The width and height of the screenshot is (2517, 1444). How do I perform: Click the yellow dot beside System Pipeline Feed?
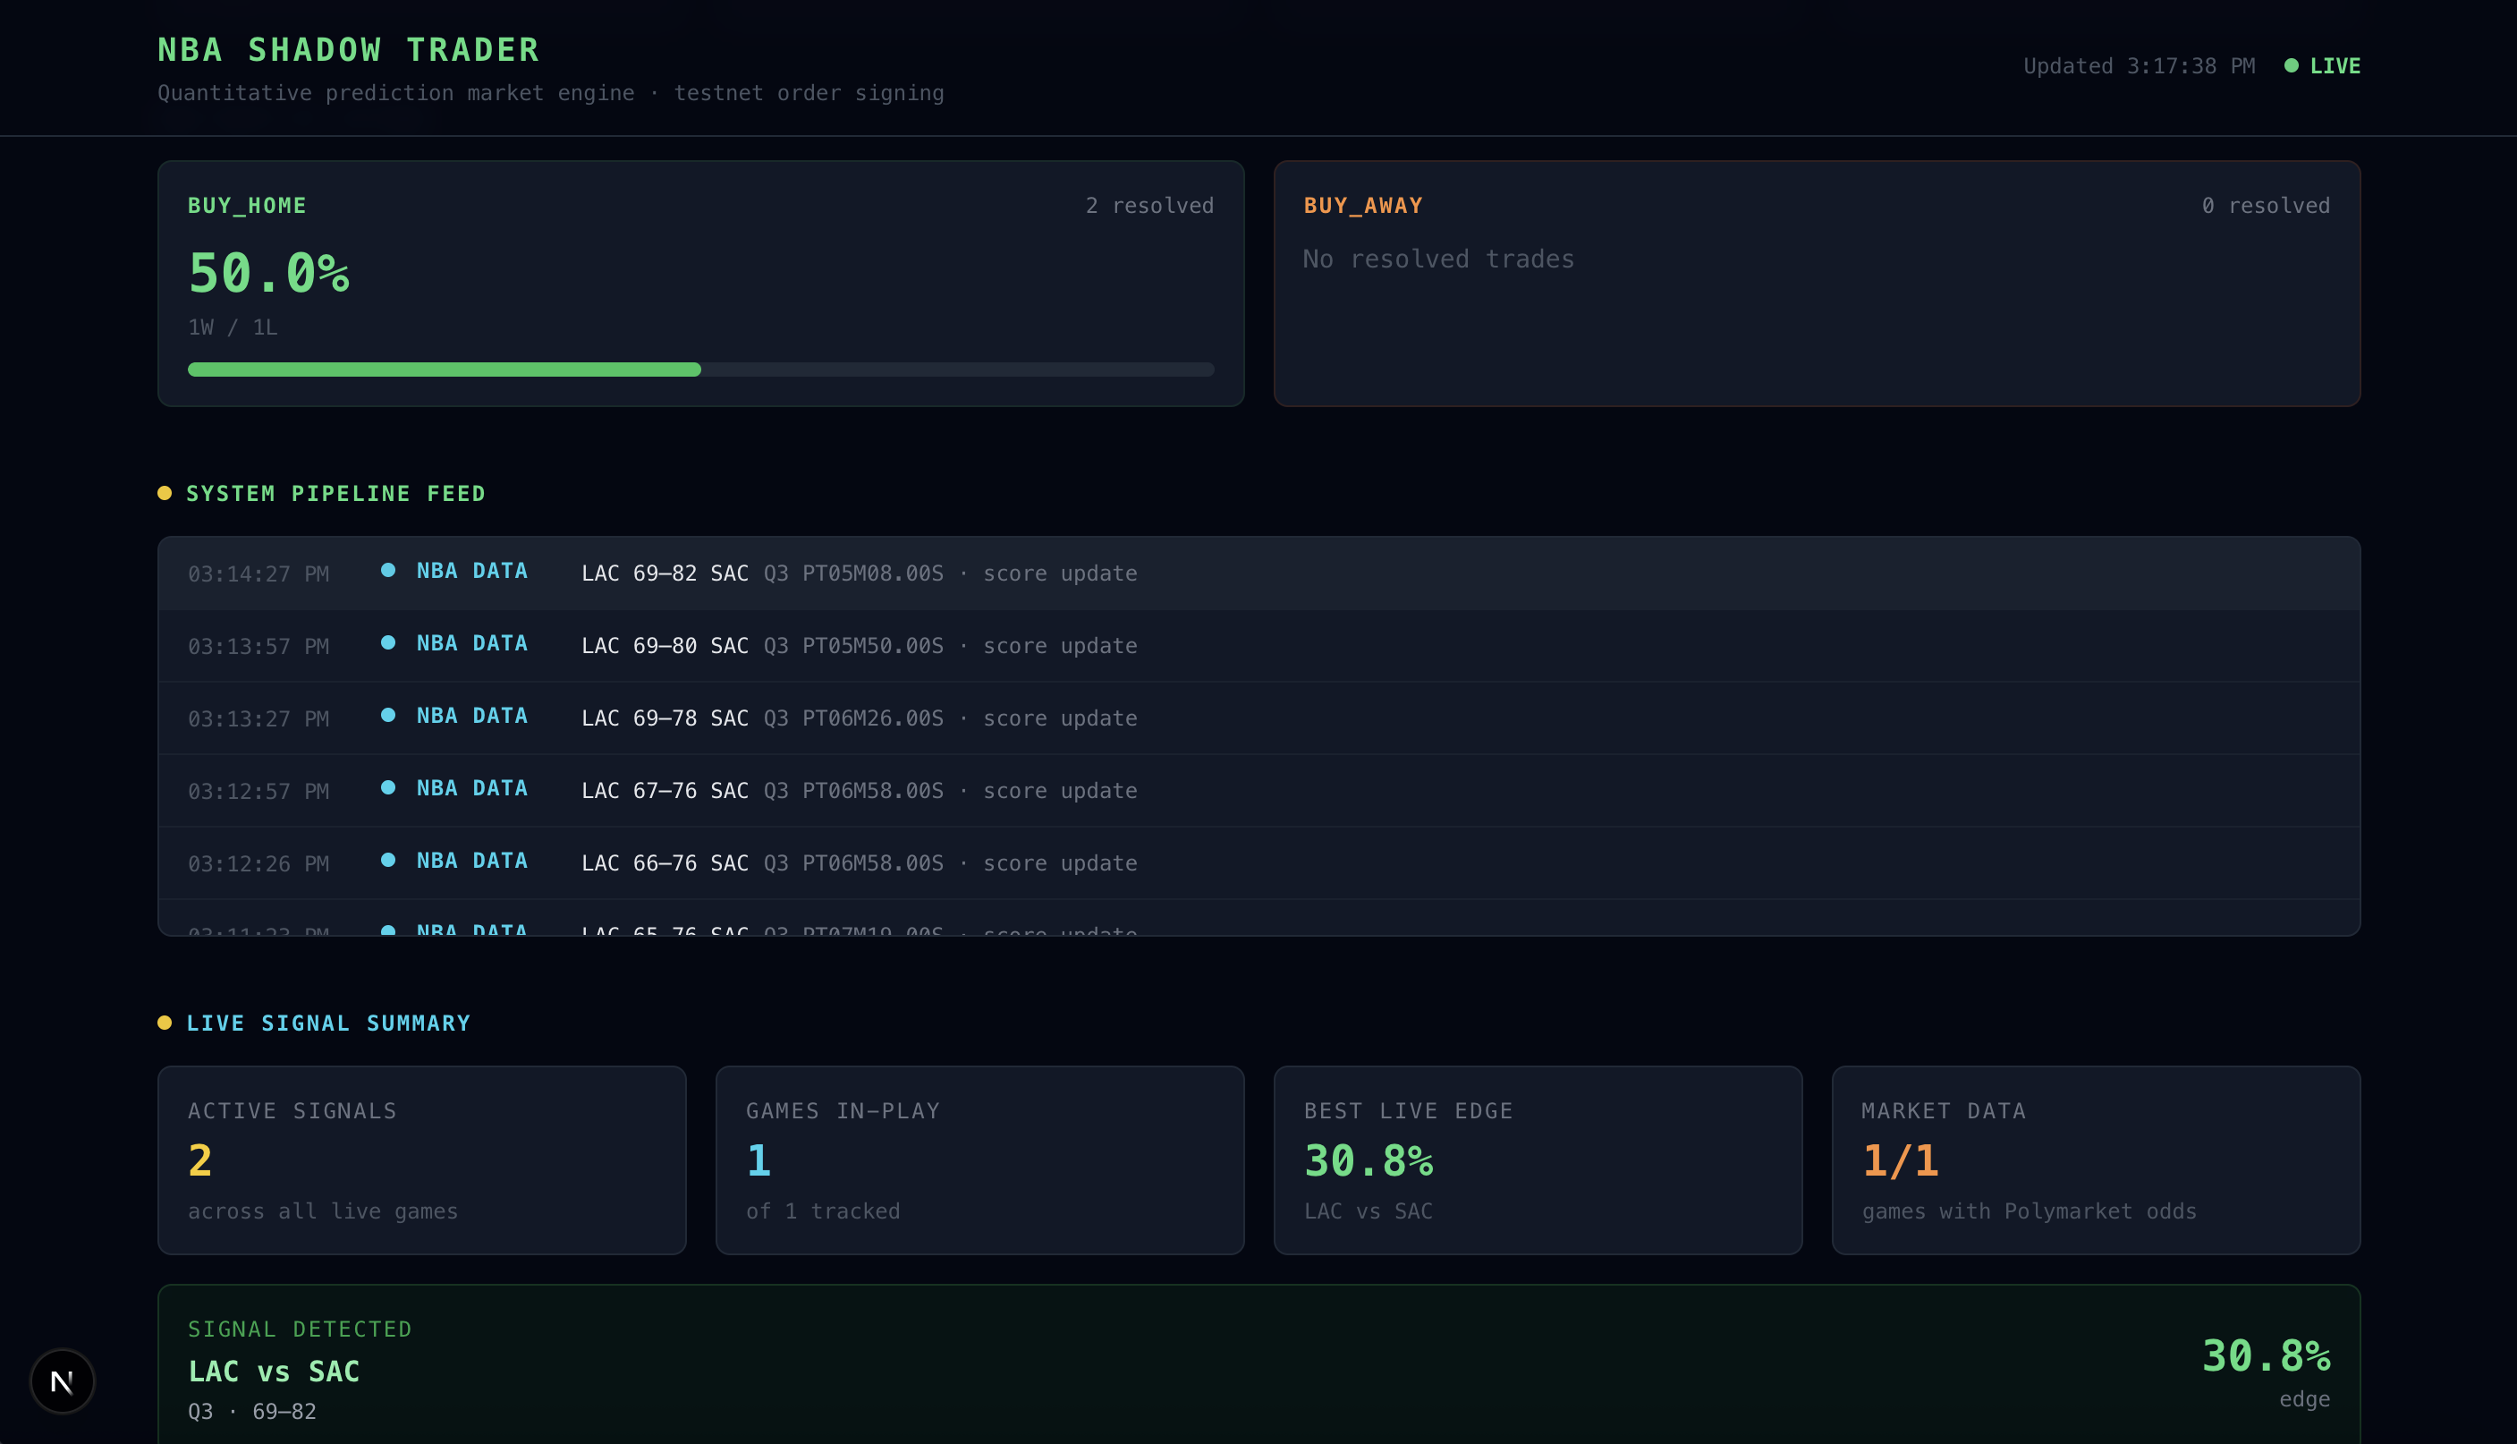[x=165, y=493]
